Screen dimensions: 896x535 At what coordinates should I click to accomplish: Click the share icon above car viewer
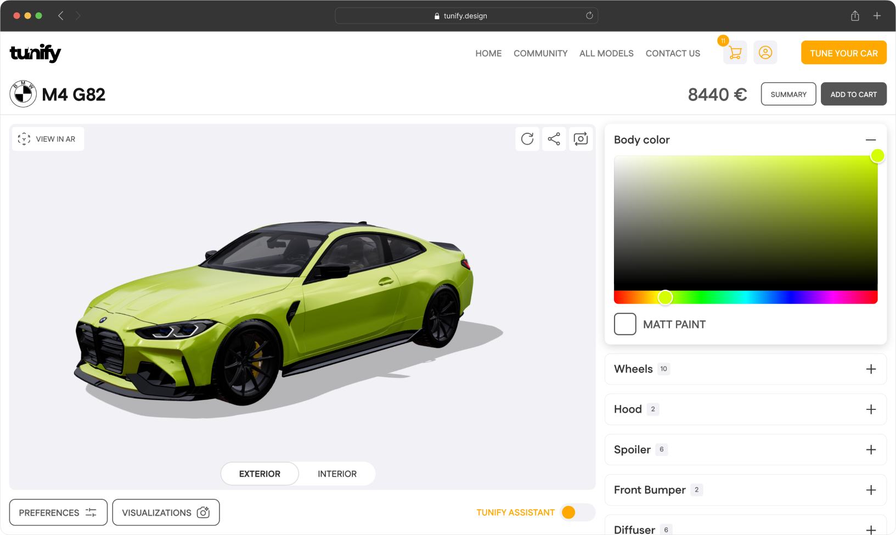point(554,139)
